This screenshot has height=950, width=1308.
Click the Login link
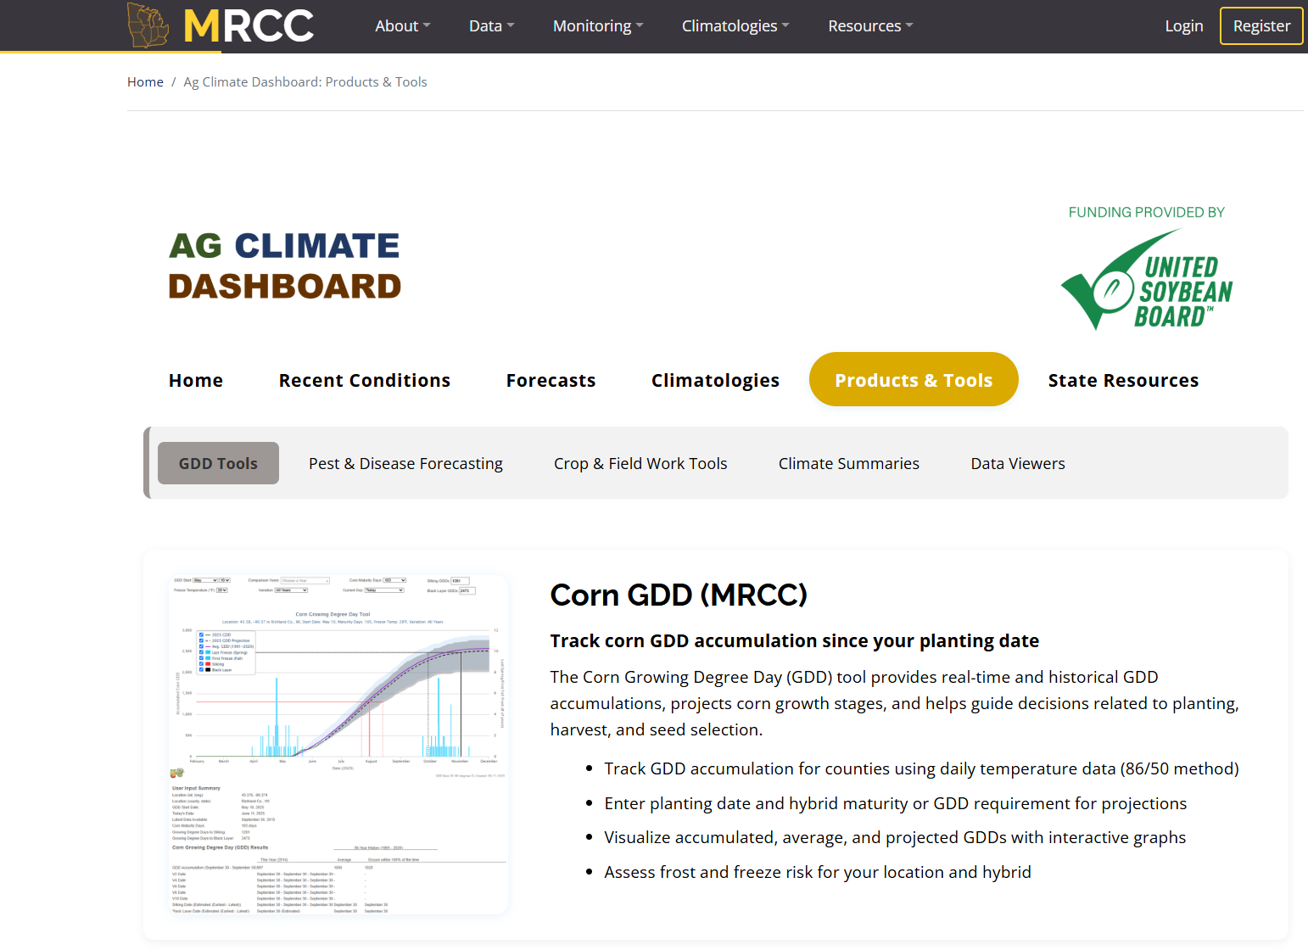click(1184, 26)
